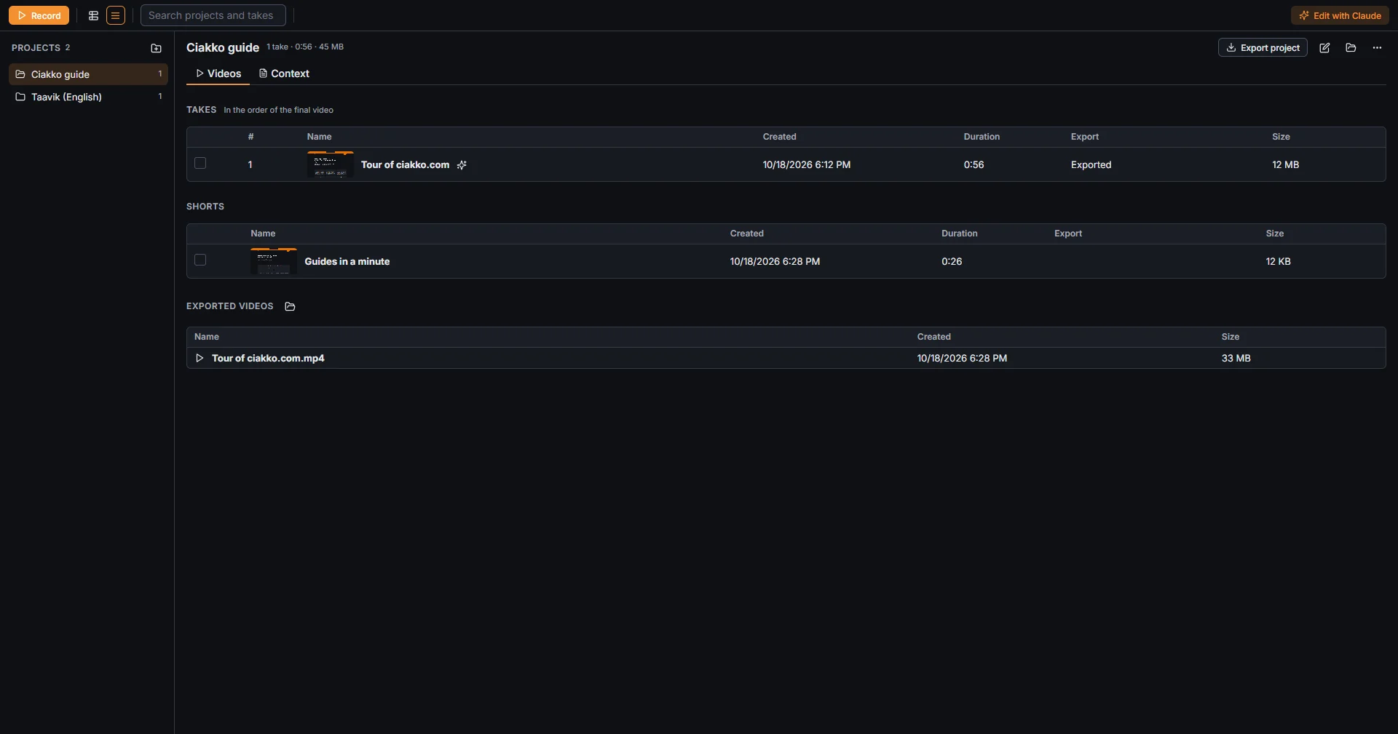This screenshot has width=1398, height=734.
Task: Click the 0:26 duration cell
Action: point(952,262)
